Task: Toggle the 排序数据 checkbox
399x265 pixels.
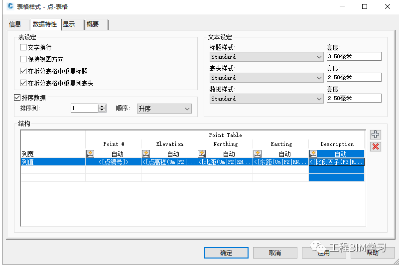Action: [x=17, y=97]
